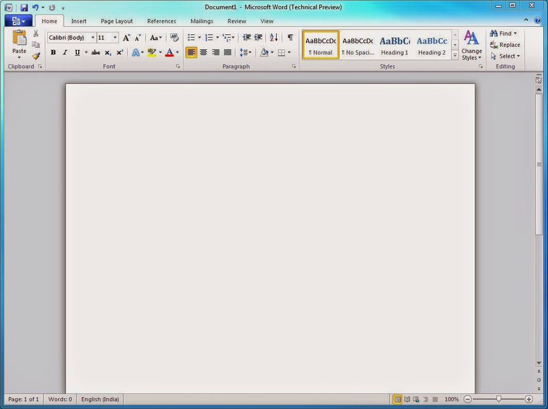Image resolution: width=548 pixels, height=409 pixels.
Task: Select the Strikethrough icon
Action: click(x=95, y=52)
